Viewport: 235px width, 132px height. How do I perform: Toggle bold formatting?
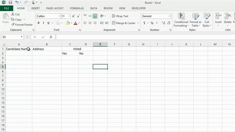coord(39,23)
